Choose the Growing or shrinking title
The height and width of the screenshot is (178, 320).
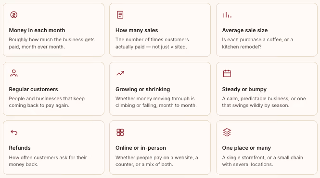tap(142, 89)
